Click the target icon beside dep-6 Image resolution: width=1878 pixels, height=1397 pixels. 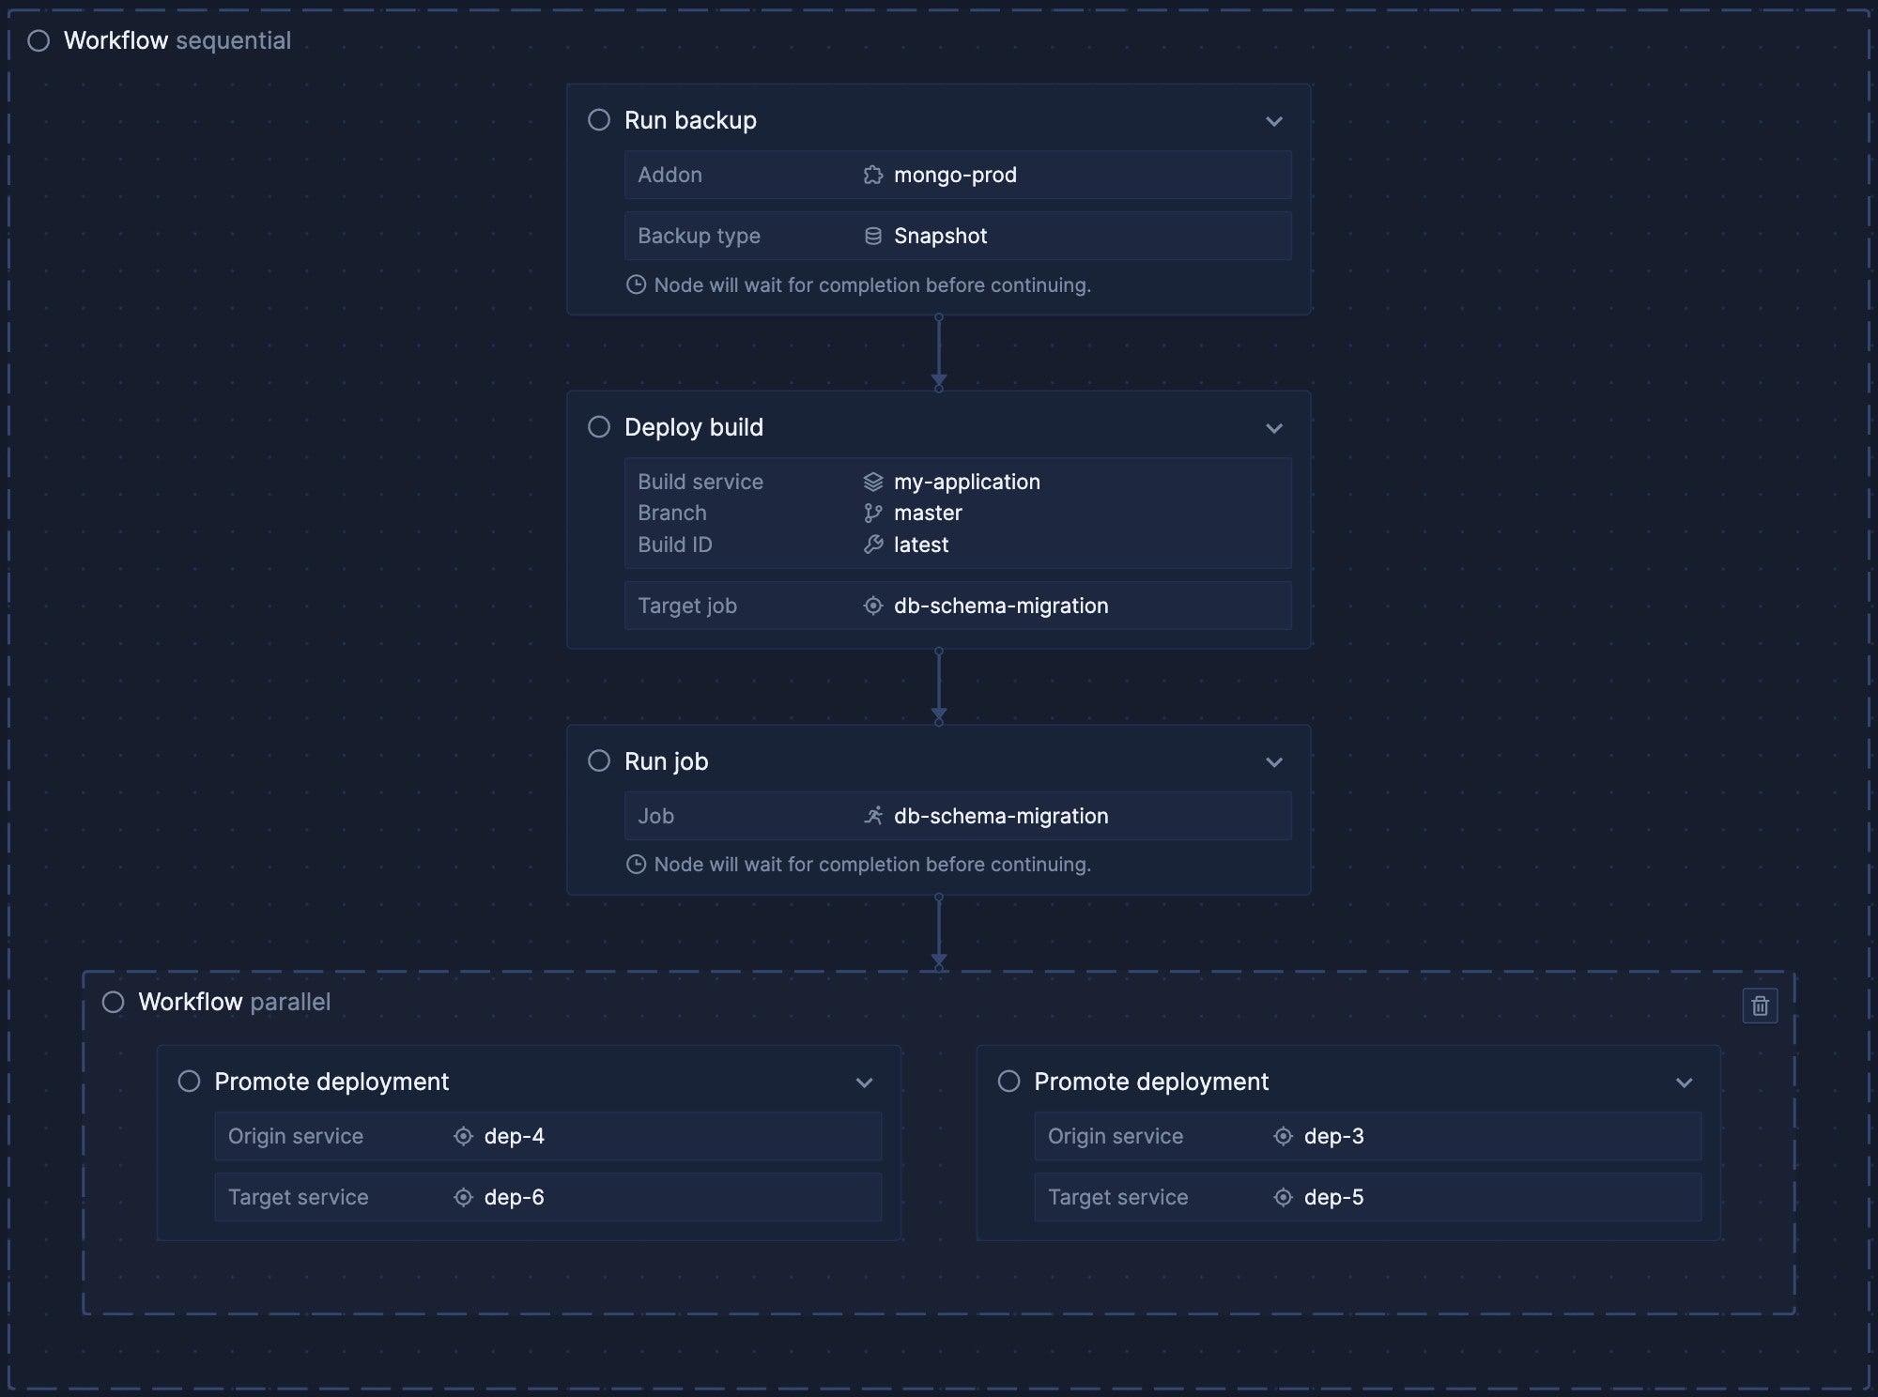463,1197
